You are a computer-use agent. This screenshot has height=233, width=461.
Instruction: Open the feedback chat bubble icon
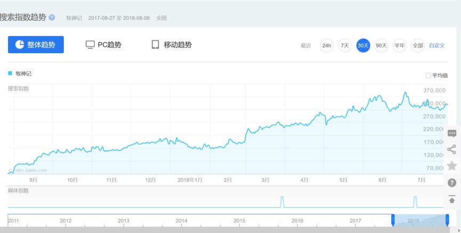tap(452, 134)
